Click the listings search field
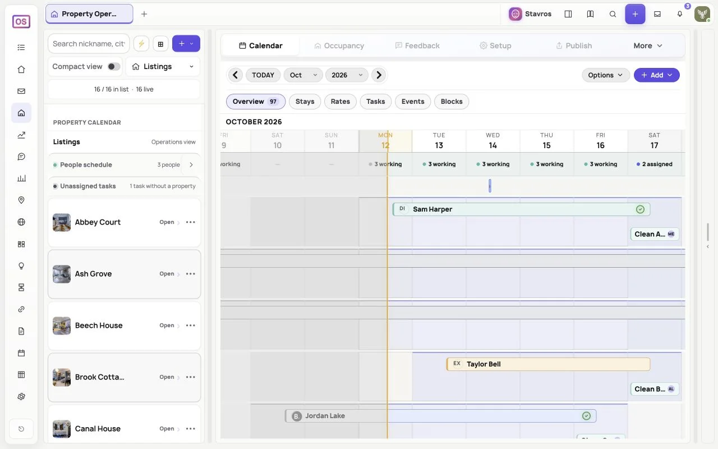 pyautogui.click(x=89, y=44)
